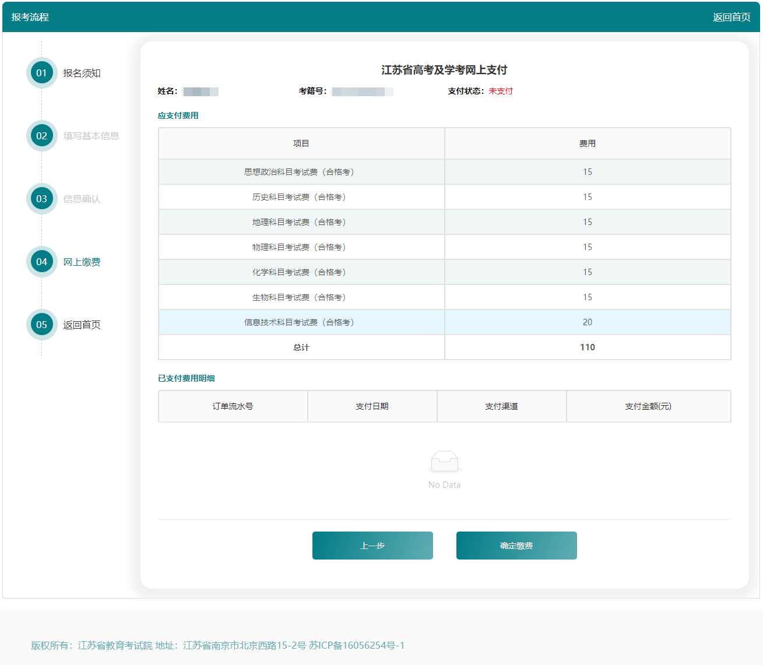Click the No Data placeholder text
This screenshot has height=665, width=763.
point(444,485)
